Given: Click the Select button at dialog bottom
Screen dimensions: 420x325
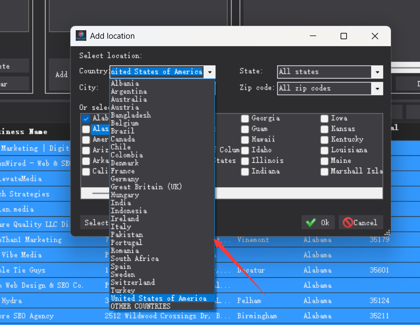Looking at the screenshot, I should tap(94, 223).
